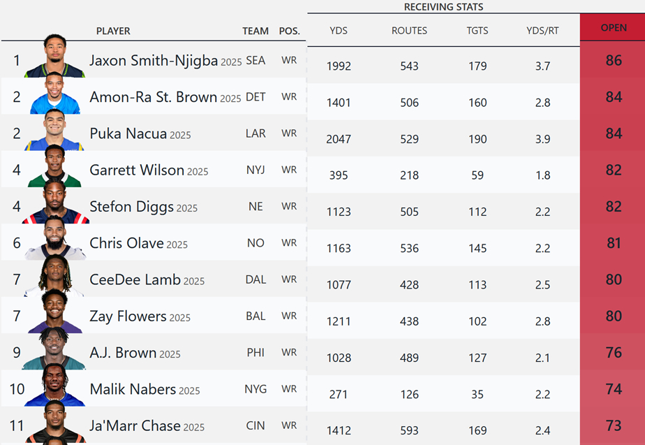
Task: Open A.J. Brown player name link
Action: (123, 353)
